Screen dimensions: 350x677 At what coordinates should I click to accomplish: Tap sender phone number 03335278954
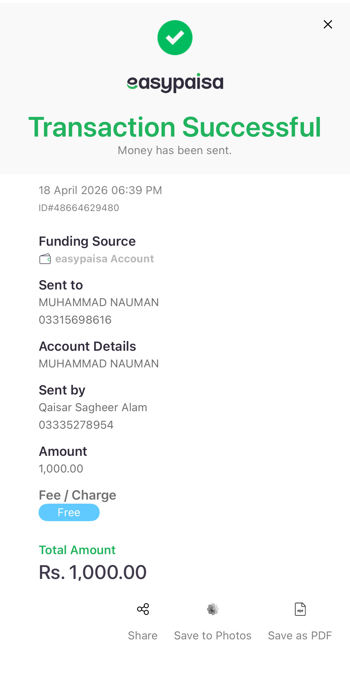(x=76, y=425)
